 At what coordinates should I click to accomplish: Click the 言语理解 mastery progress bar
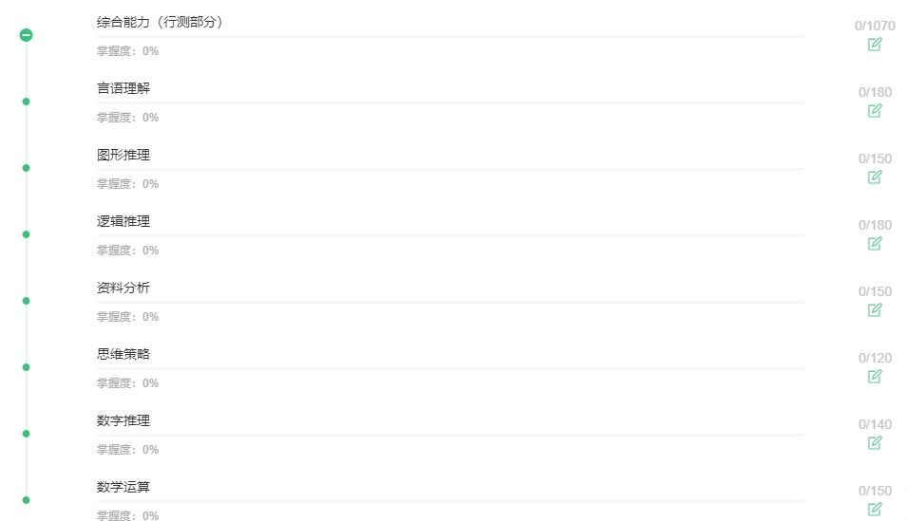(x=449, y=102)
